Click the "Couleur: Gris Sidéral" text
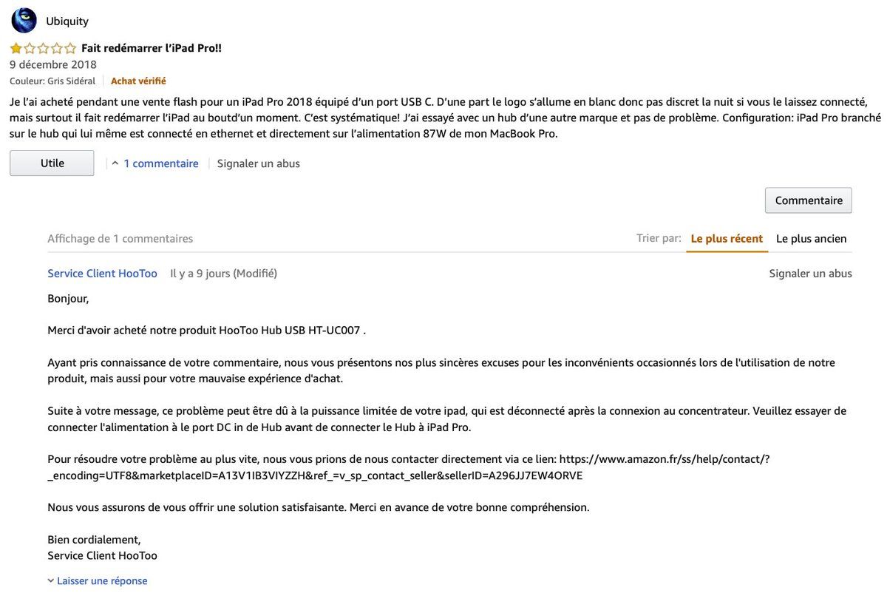Viewport: 887px width, 596px height. click(52, 81)
